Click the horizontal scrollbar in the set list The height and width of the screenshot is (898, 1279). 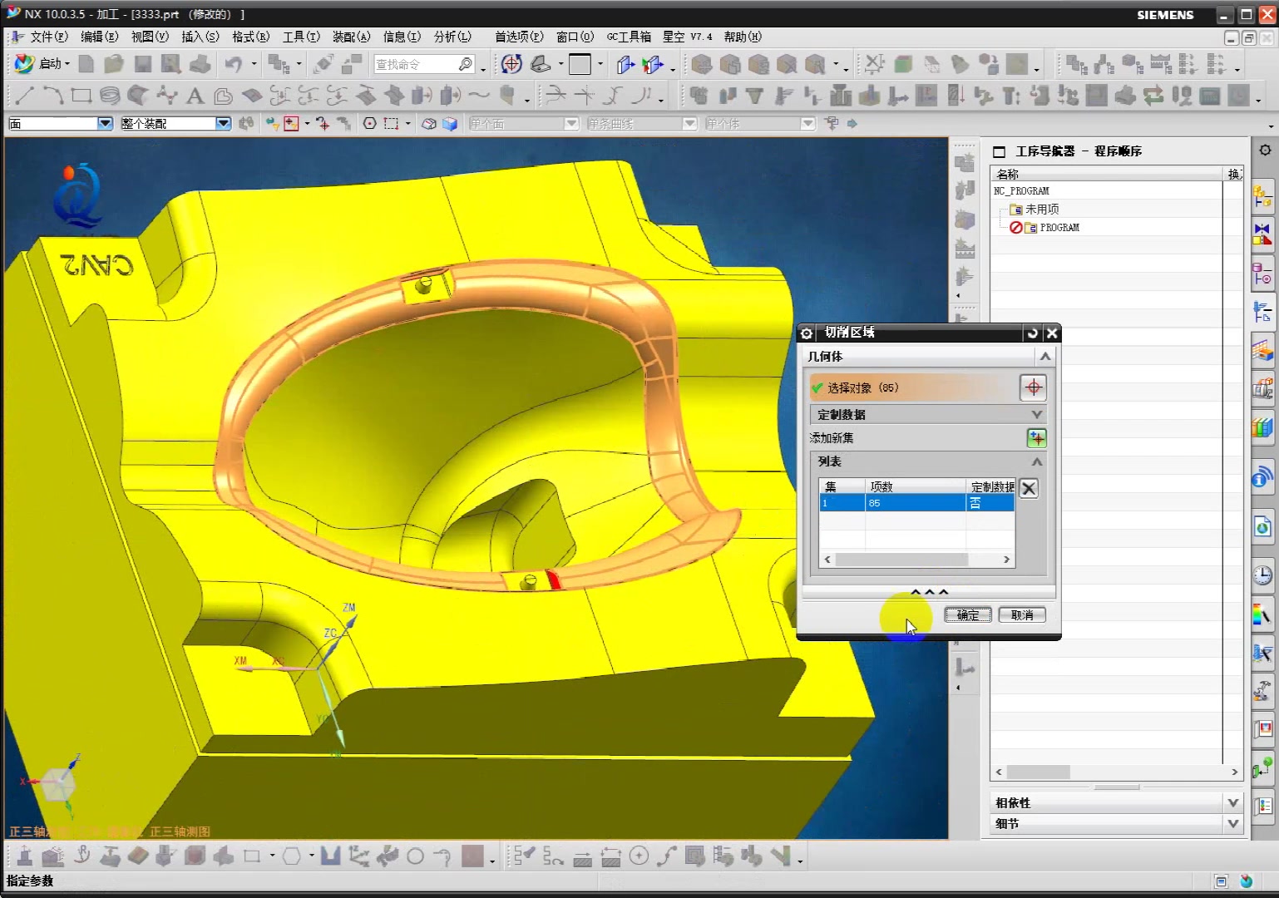click(901, 560)
